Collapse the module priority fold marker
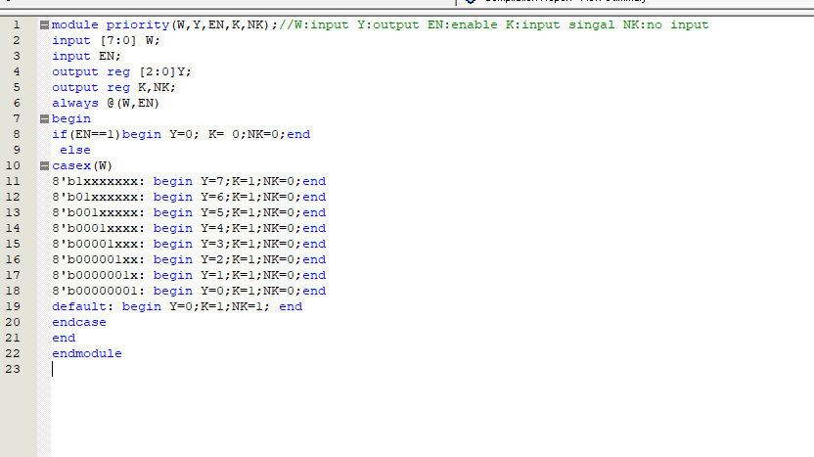This screenshot has height=457, width=814. 44,24
